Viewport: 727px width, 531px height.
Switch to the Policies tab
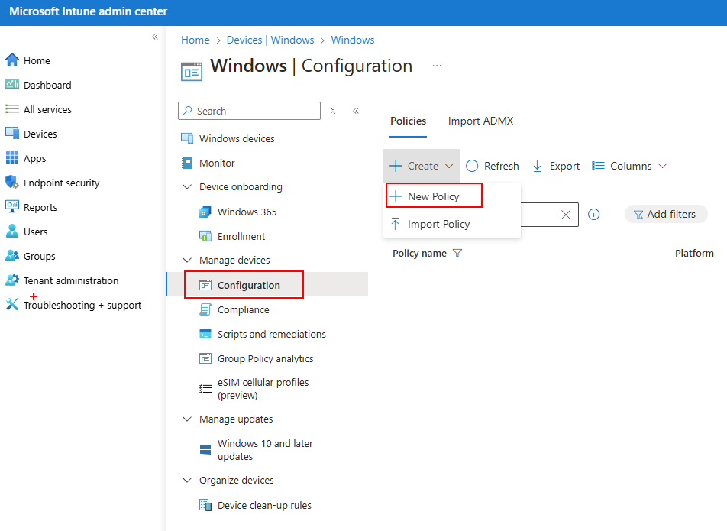coord(408,121)
